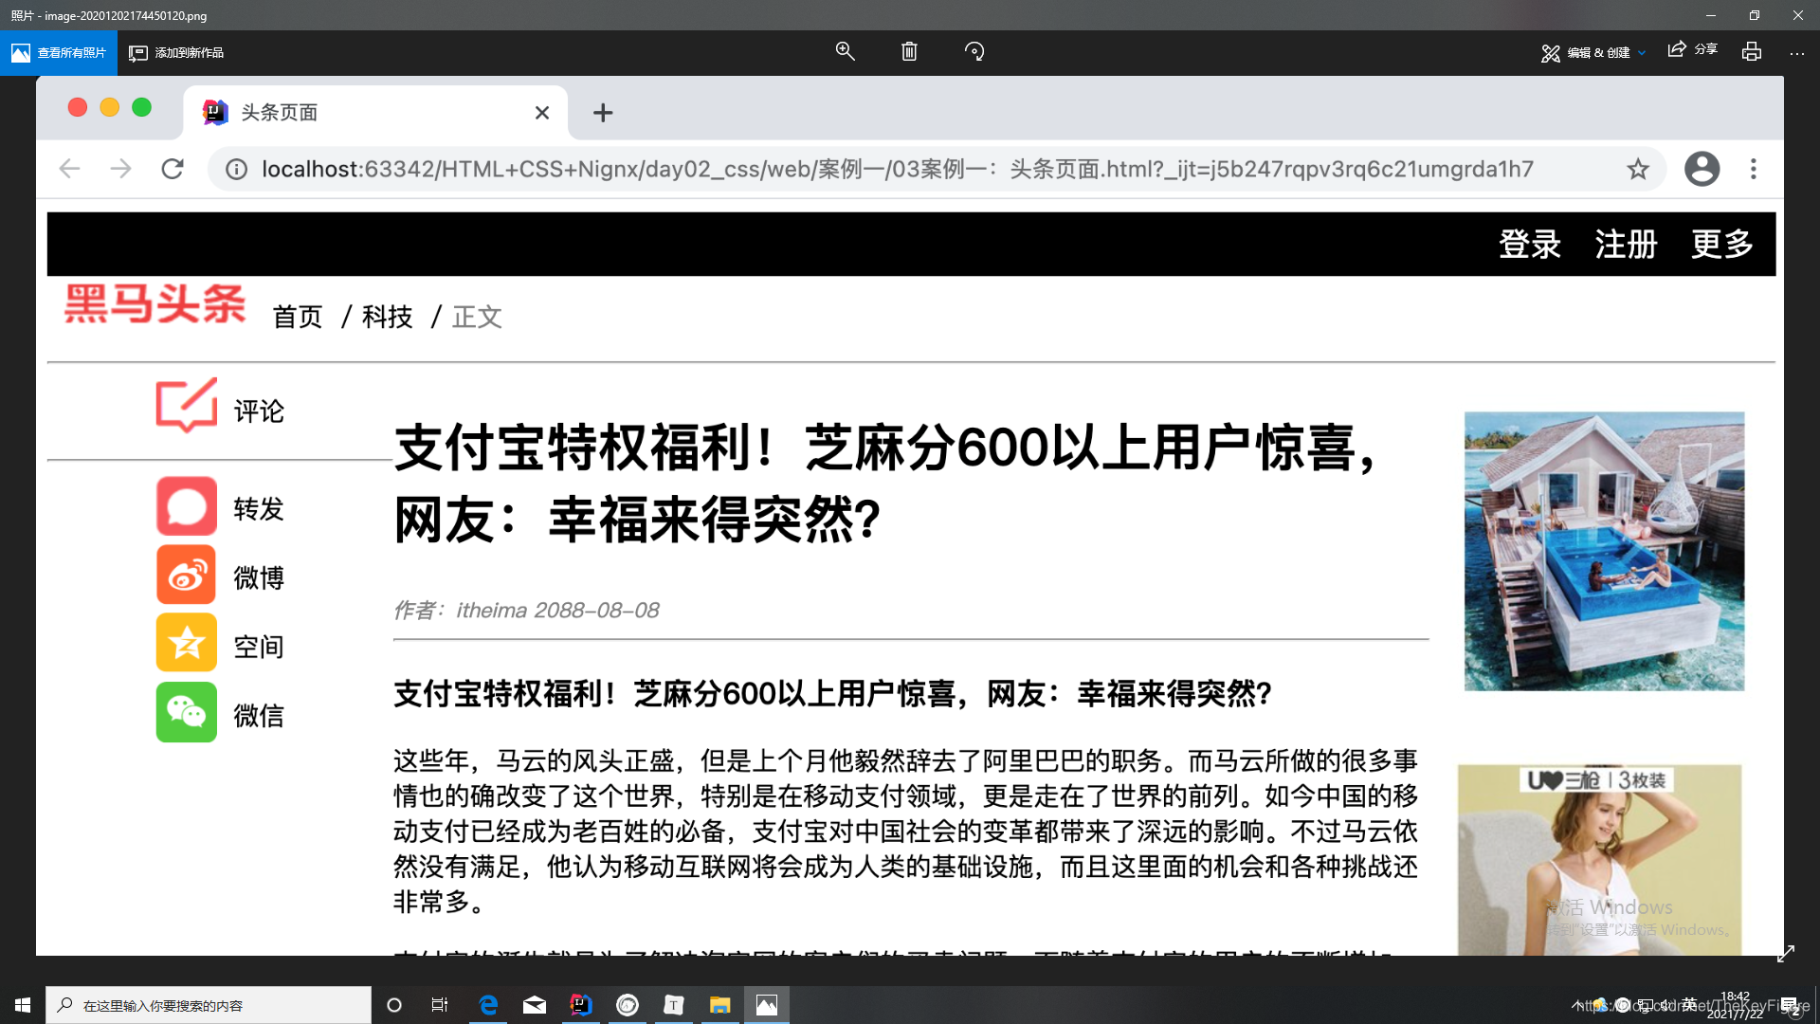The height and width of the screenshot is (1024, 1820).
Task: Open the Windows Start menu
Action: click(x=23, y=1005)
